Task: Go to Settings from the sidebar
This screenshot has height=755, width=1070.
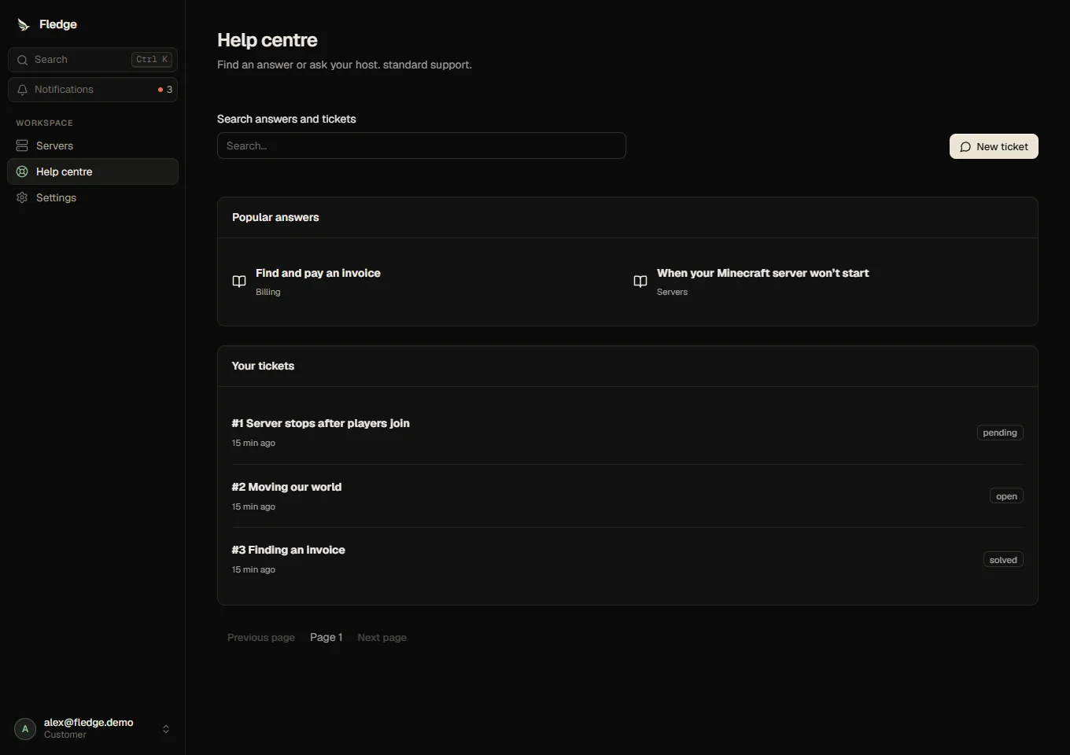Action: coord(93,197)
